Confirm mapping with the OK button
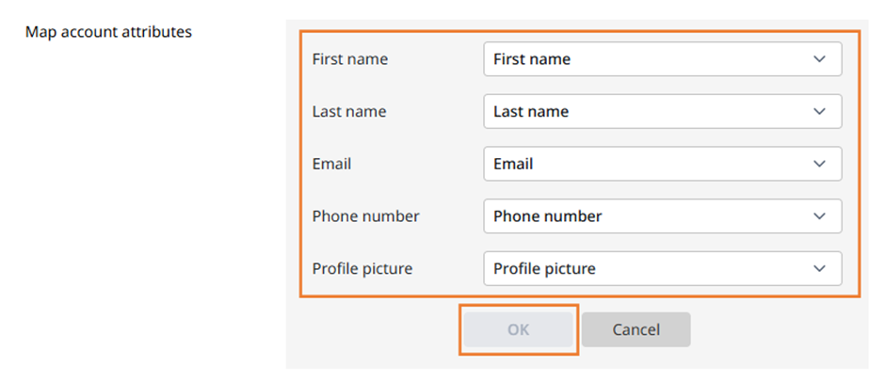 [x=518, y=329]
